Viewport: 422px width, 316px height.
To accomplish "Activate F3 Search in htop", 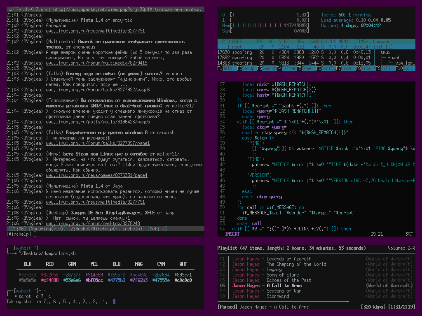I will click(267, 68).
